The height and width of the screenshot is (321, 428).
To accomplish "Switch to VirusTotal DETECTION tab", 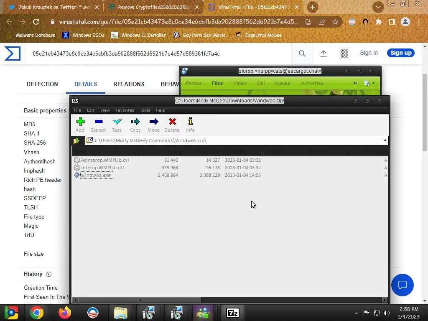I will [42, 84].
